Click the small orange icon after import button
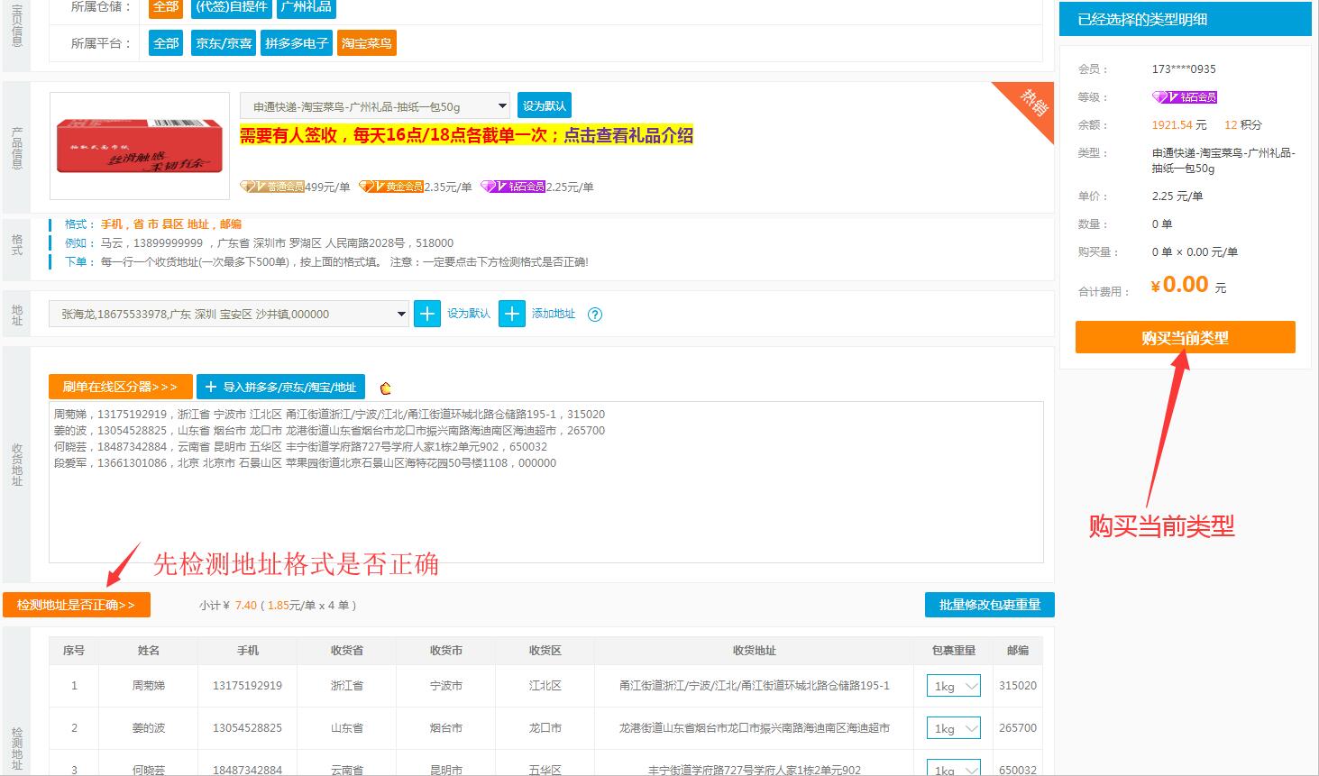 [386, 388]
